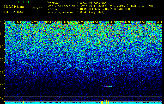Click the HROFFT program title
This screenshot has height=104, width=164.
[x=16, y=2]
